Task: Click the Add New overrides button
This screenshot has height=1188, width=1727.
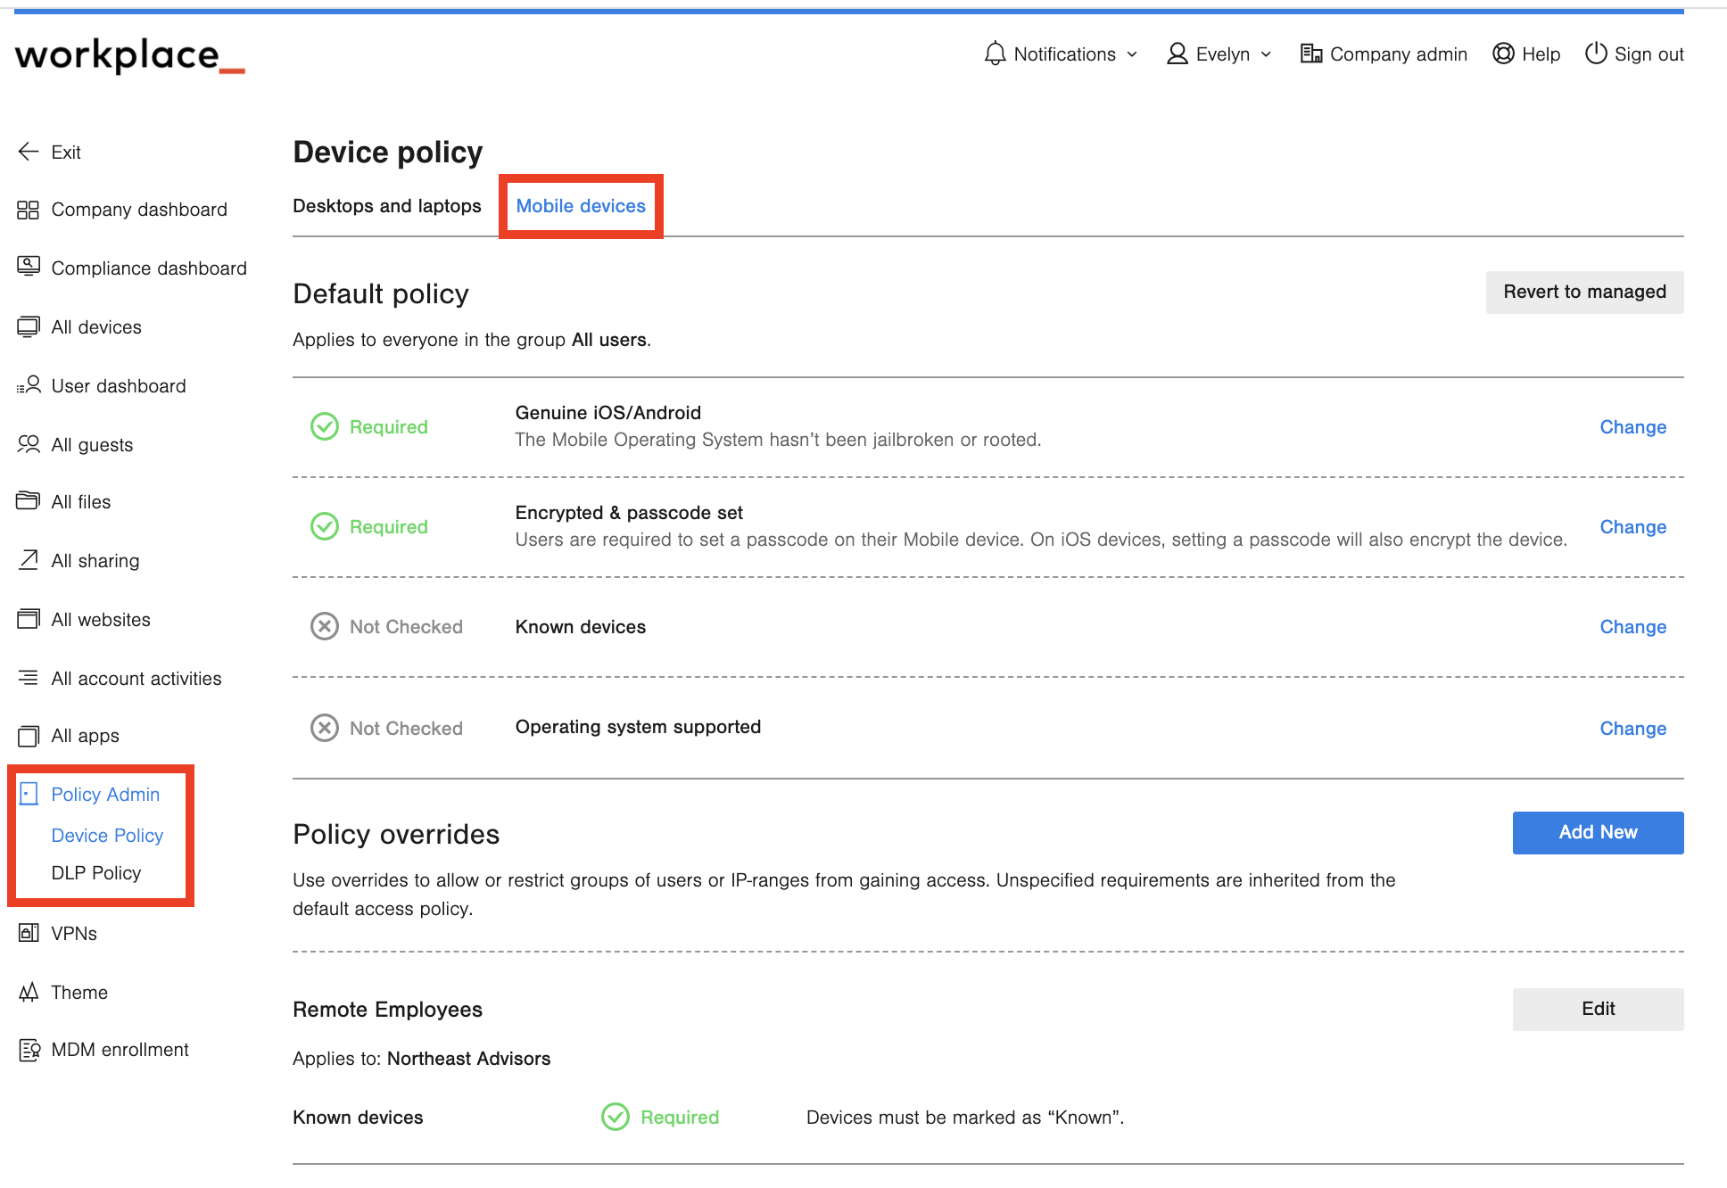Action: point(1597,832)
